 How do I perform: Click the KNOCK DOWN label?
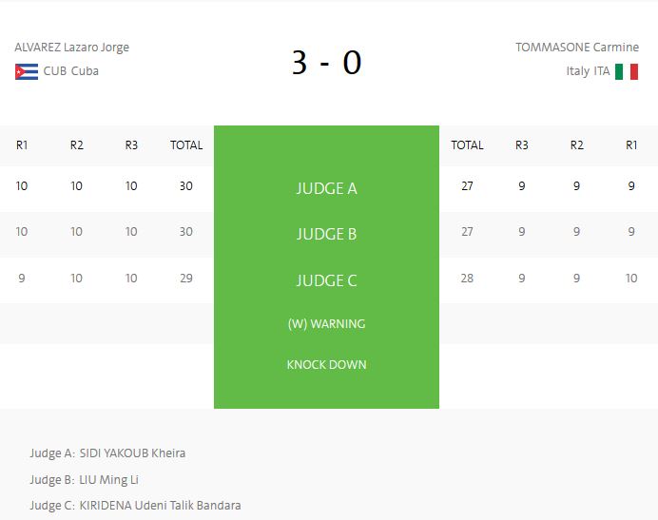click(326, 365)
